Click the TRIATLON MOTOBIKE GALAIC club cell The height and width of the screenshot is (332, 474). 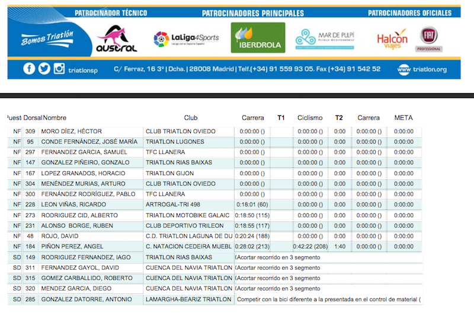pyautogui.click(x=188, y=215)
